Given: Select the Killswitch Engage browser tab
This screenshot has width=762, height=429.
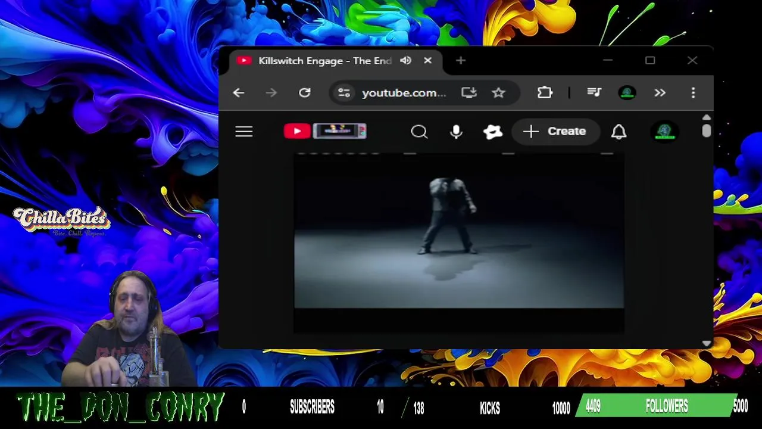Looking at the screenshot, I should [x=335, y=61].
